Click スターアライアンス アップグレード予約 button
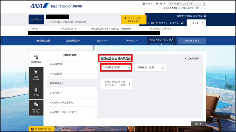 117,84
